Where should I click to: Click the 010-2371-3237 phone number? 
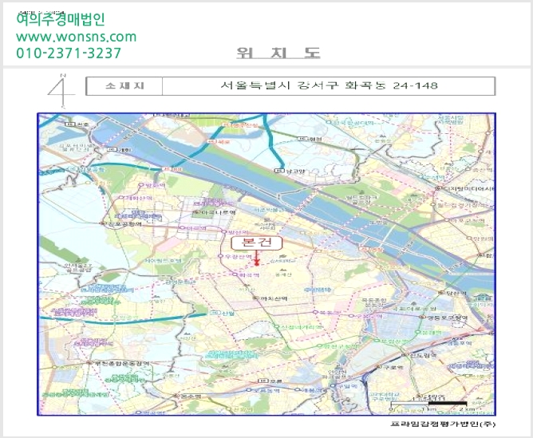point(69,53)
